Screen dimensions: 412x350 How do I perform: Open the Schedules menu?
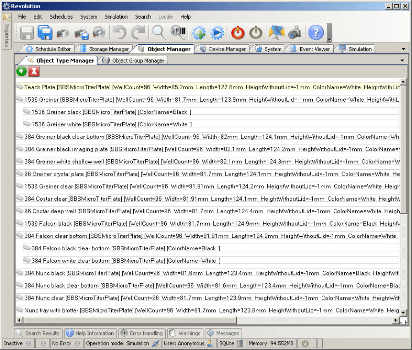[61, 16]
